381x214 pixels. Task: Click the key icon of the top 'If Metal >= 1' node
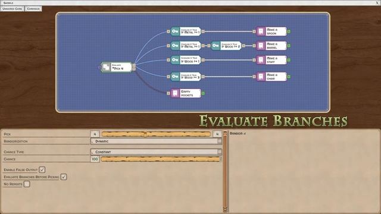tap(175, 32)
